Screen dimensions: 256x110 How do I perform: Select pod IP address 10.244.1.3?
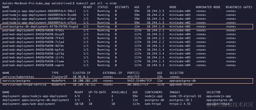155,61
